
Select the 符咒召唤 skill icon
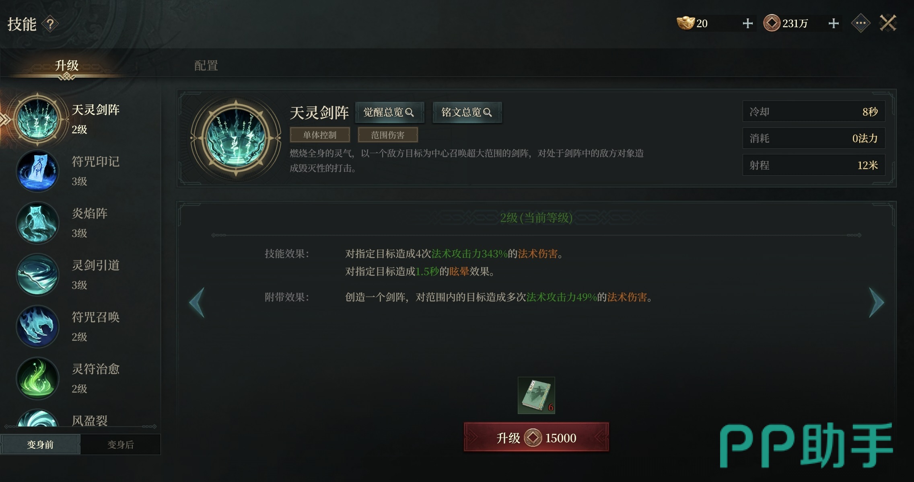[37, 327]
